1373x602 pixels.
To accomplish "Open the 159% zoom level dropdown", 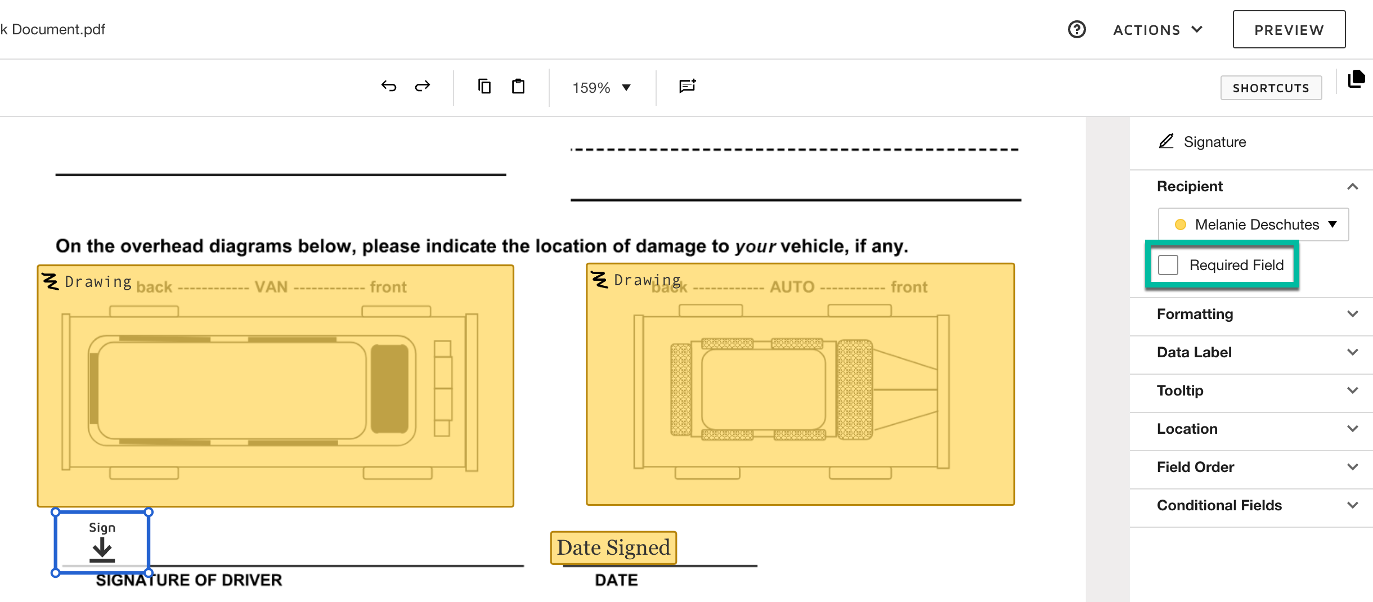I will click(601, 88).
